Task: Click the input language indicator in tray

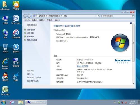Action: pos(115,102)
